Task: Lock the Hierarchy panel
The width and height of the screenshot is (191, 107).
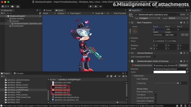Action: pos(37,10)
